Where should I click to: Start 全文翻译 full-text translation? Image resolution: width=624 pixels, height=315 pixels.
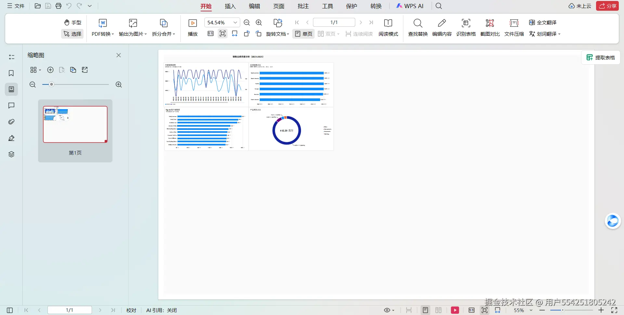tap(543, 22)
